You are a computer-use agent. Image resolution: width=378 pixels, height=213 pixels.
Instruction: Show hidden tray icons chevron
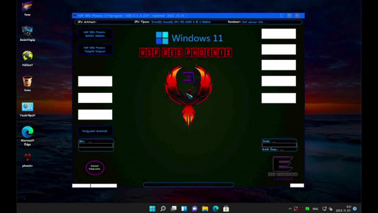point(290,209)
